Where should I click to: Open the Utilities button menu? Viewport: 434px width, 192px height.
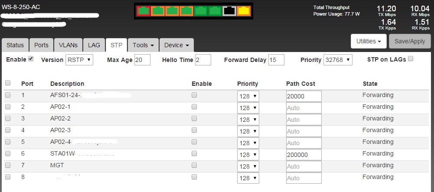point(369,41)
